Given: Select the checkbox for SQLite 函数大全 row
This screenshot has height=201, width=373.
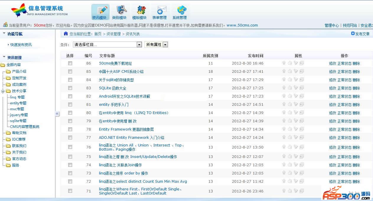Looking at the screenshot, I should pyautogui.click(x=70, y=88).
